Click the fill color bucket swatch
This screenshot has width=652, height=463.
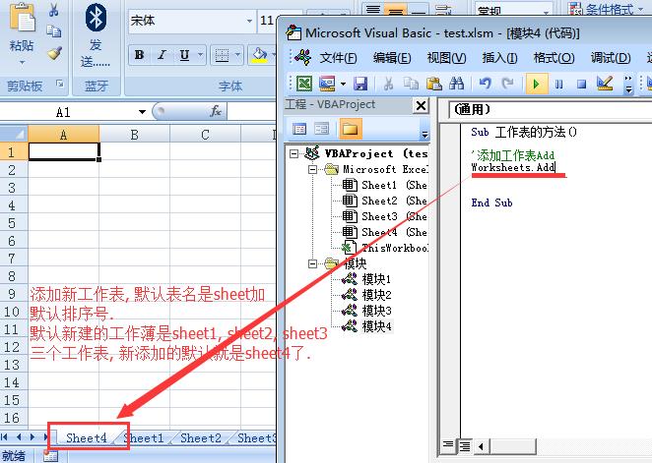(x=260, y=55)
